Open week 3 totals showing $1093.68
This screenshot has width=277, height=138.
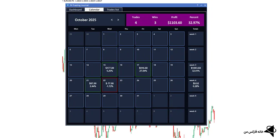pos(196,69)
